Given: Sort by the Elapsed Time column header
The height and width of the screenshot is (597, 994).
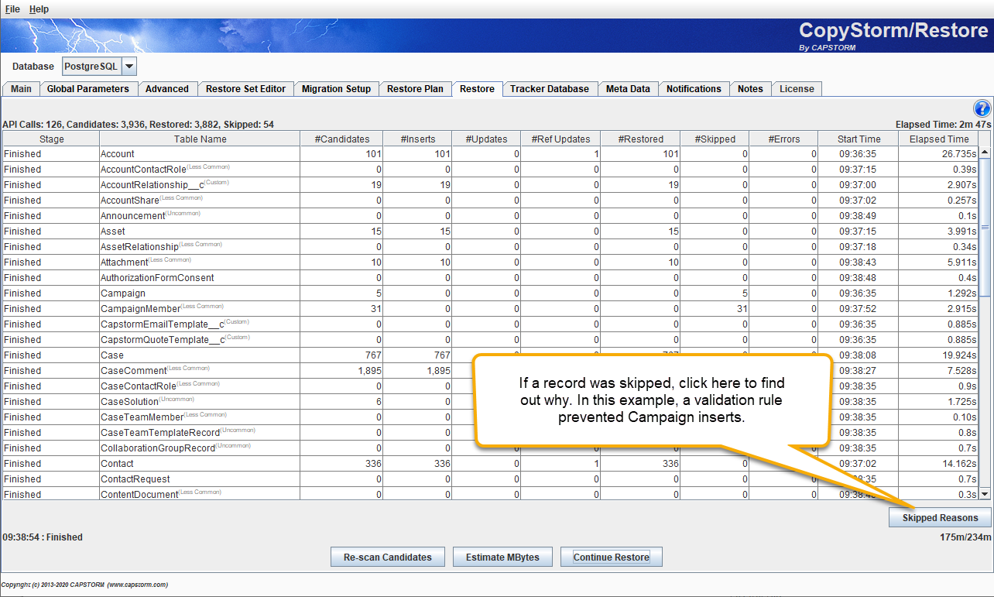Looking at the screenshot, I should pos(939,139).
